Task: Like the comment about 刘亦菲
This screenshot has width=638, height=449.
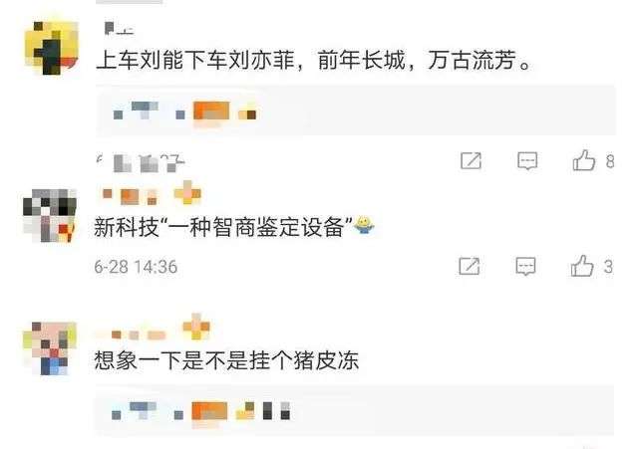Action: [583, 160]
